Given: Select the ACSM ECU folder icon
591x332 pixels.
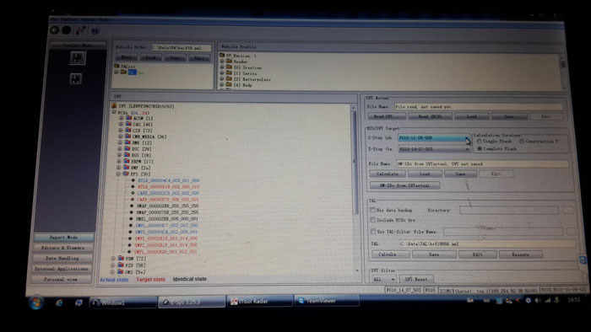Looking at the screenshot, I should pos(128,118).
